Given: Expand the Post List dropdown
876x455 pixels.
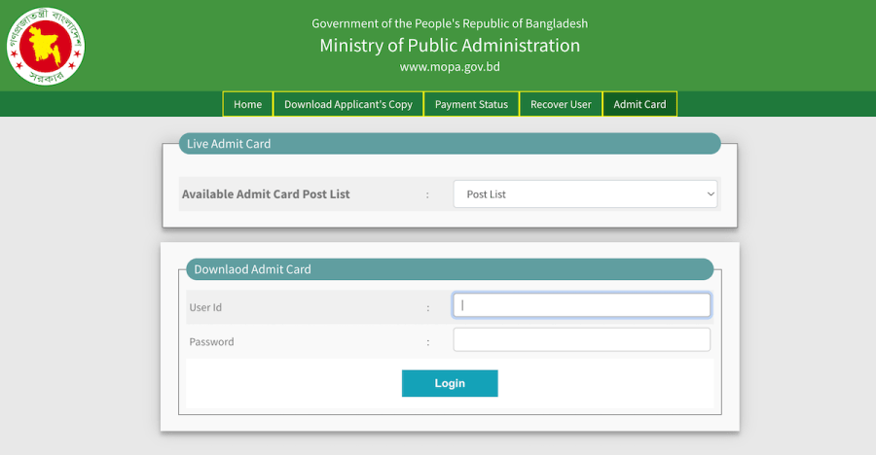Looking at the screenshot, I should pos(584,194).
